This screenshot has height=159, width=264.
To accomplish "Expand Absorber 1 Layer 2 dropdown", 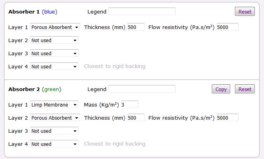I will pos(54,40).
